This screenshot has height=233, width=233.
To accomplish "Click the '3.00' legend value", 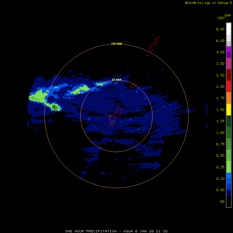I will point(220,64).
